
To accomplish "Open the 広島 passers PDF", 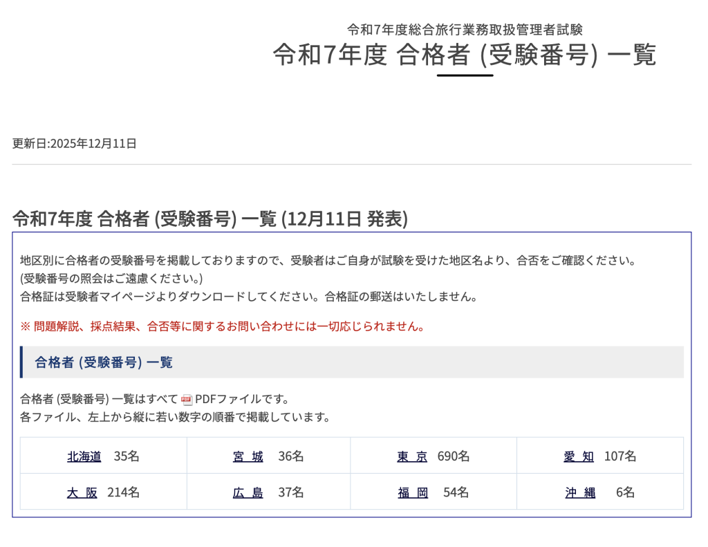I will [x=248, y=492].
